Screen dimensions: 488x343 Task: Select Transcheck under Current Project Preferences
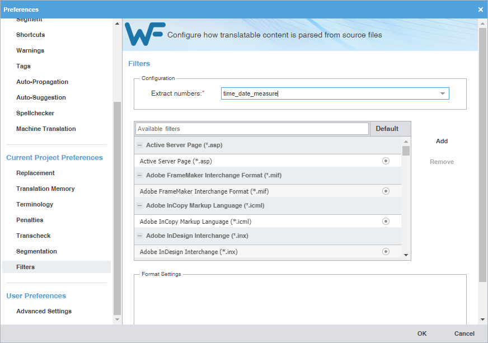34,235
